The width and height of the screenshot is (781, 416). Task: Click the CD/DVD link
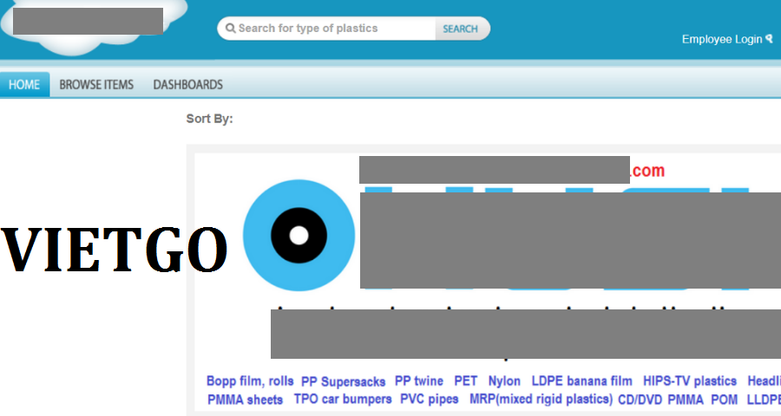[x=640, y=400]
